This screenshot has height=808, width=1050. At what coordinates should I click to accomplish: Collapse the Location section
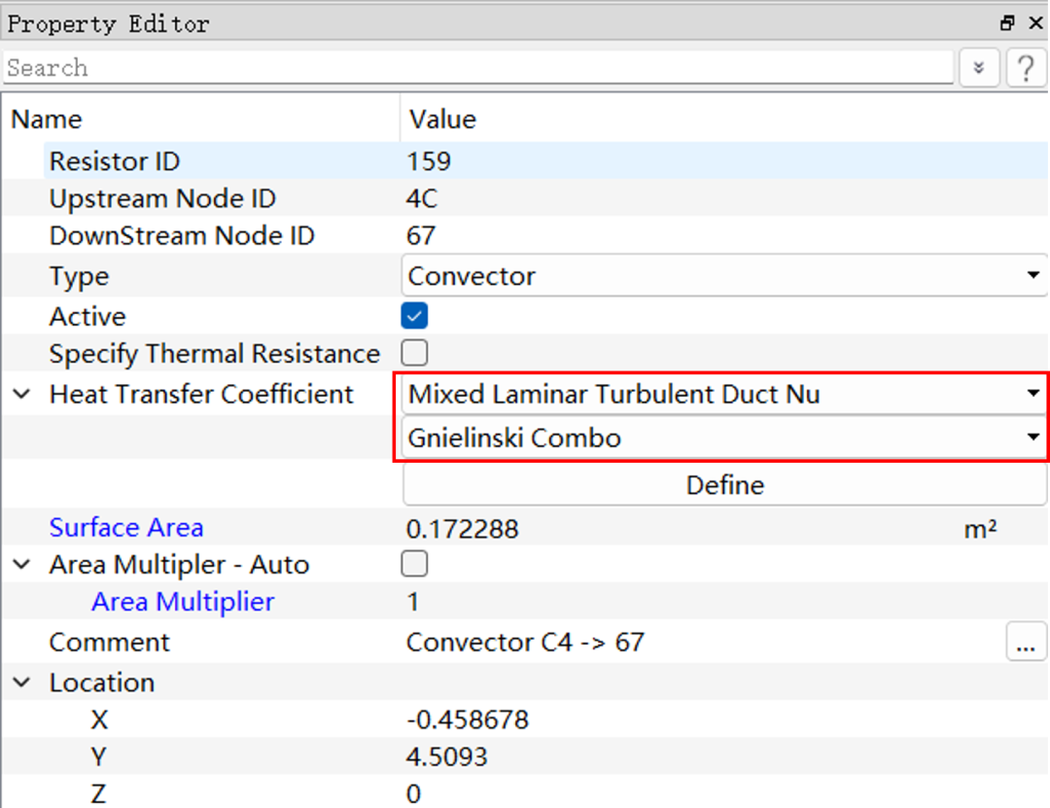coord(22,682)
